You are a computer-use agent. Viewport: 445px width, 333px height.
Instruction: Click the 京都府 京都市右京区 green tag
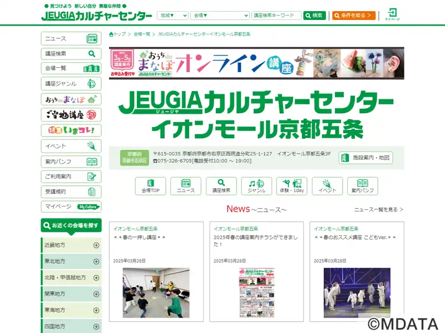[135, 158]
